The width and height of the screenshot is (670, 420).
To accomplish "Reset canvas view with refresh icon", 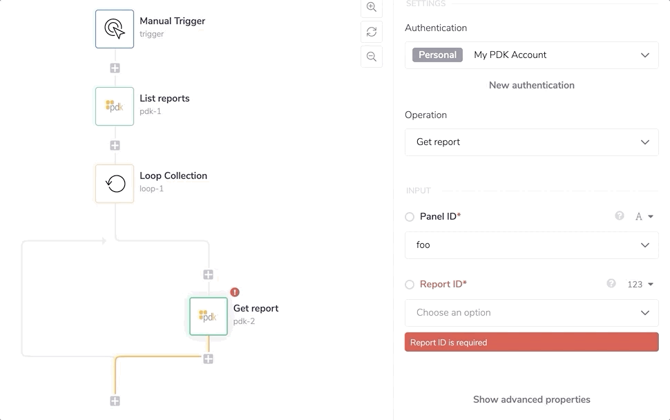I will 372,32.
